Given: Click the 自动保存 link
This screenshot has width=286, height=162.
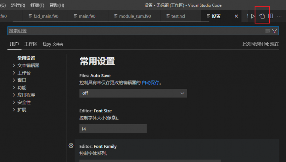Looking at the screenshot, I should (x=150, y=82).
